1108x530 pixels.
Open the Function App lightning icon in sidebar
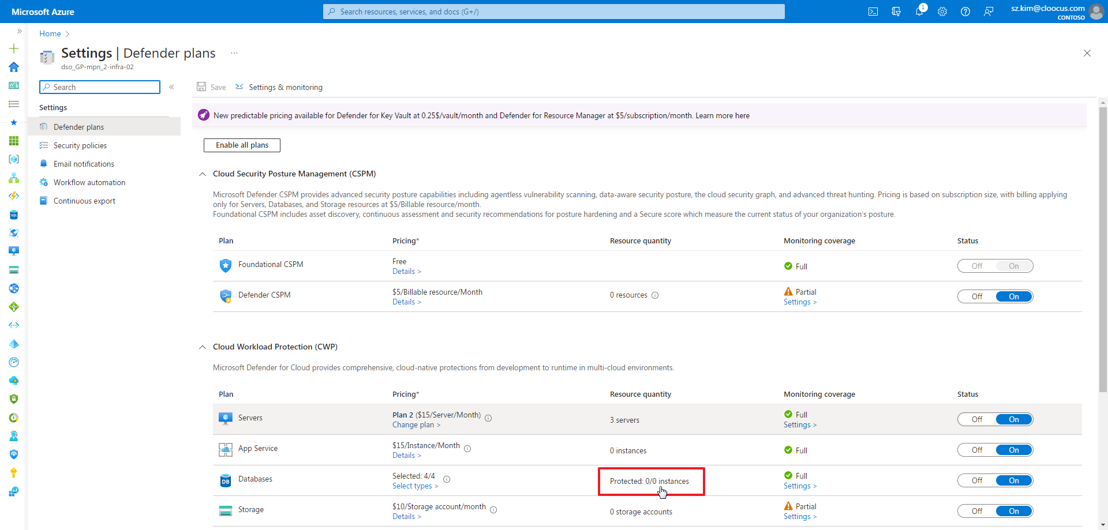pyautogui.click(x=14, y=196)
